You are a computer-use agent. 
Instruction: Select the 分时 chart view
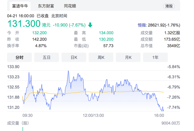(x=19, y=57)
